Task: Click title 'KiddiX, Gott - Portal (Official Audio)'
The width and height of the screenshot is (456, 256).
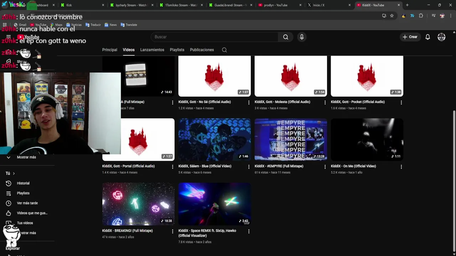Action: [128, 166]
